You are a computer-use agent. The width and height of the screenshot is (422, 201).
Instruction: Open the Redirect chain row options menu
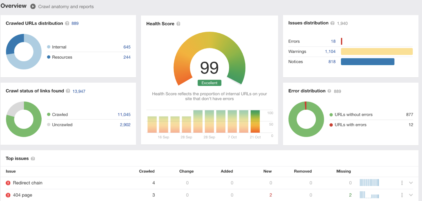pyautogui.click(x=402, y=183)
